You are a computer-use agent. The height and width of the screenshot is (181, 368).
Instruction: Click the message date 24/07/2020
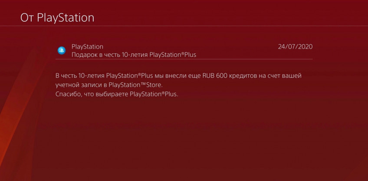(x=295, y=46)
